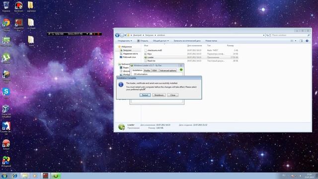The width and height of the screenshot is (318, 179).
Task: Open Windows Media Player from taskbar
Action: pyautogui.click(x=35, y=176)
